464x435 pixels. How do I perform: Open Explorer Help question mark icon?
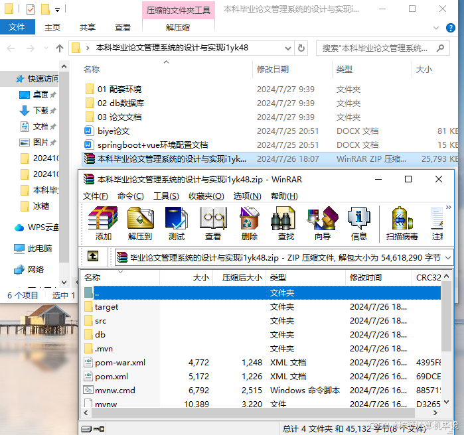pos(450,28)
